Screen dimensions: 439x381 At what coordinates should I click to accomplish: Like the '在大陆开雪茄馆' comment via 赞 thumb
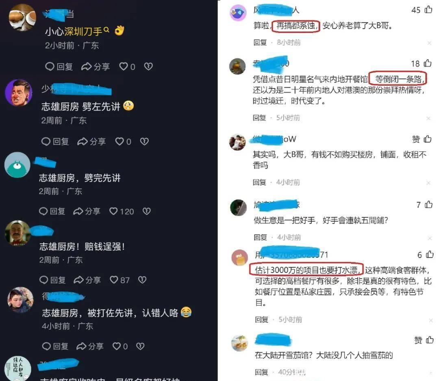pyautogui.click(x=430, y=340)
